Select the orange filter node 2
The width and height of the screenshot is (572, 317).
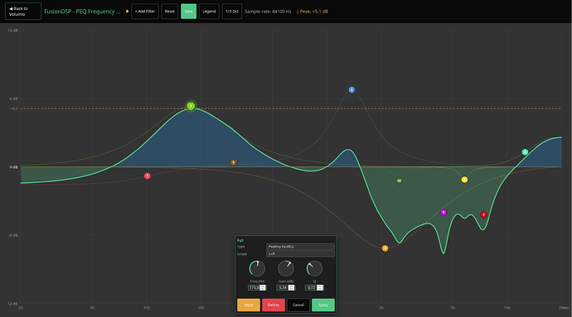[385, 248]
